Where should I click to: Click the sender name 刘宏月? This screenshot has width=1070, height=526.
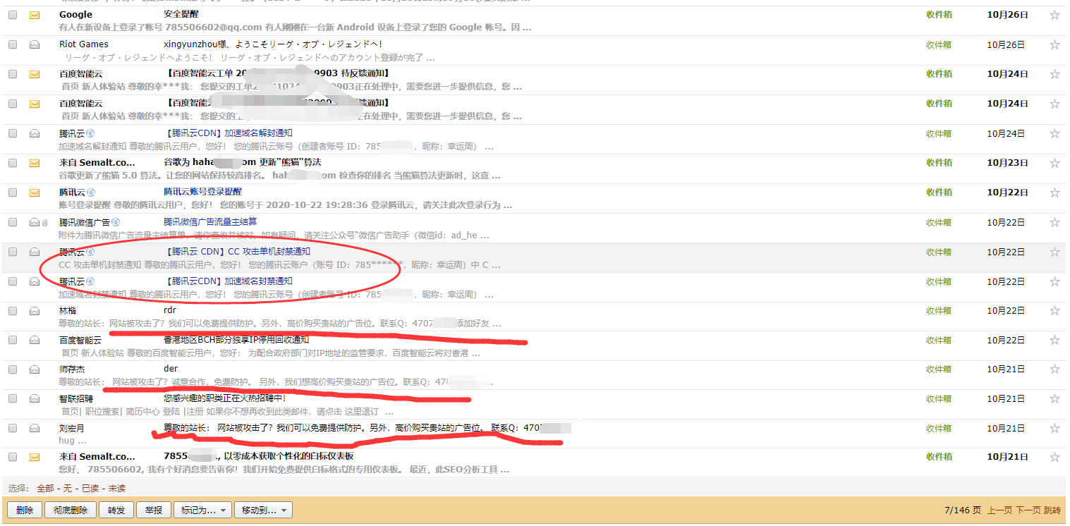click(73, 428)
